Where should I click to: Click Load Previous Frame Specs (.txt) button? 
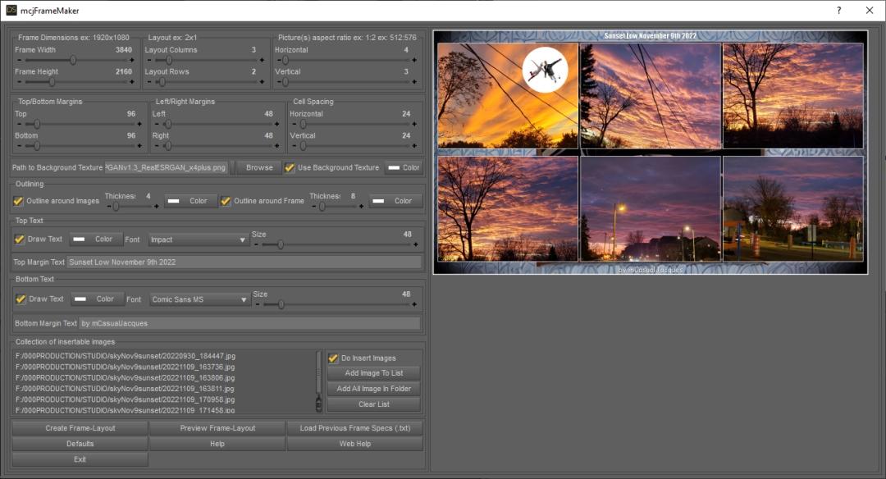355,428
